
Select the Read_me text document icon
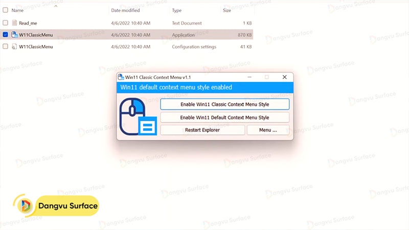point(14,22)
